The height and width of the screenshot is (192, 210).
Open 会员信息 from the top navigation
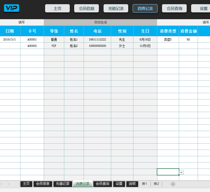[87, 8]
